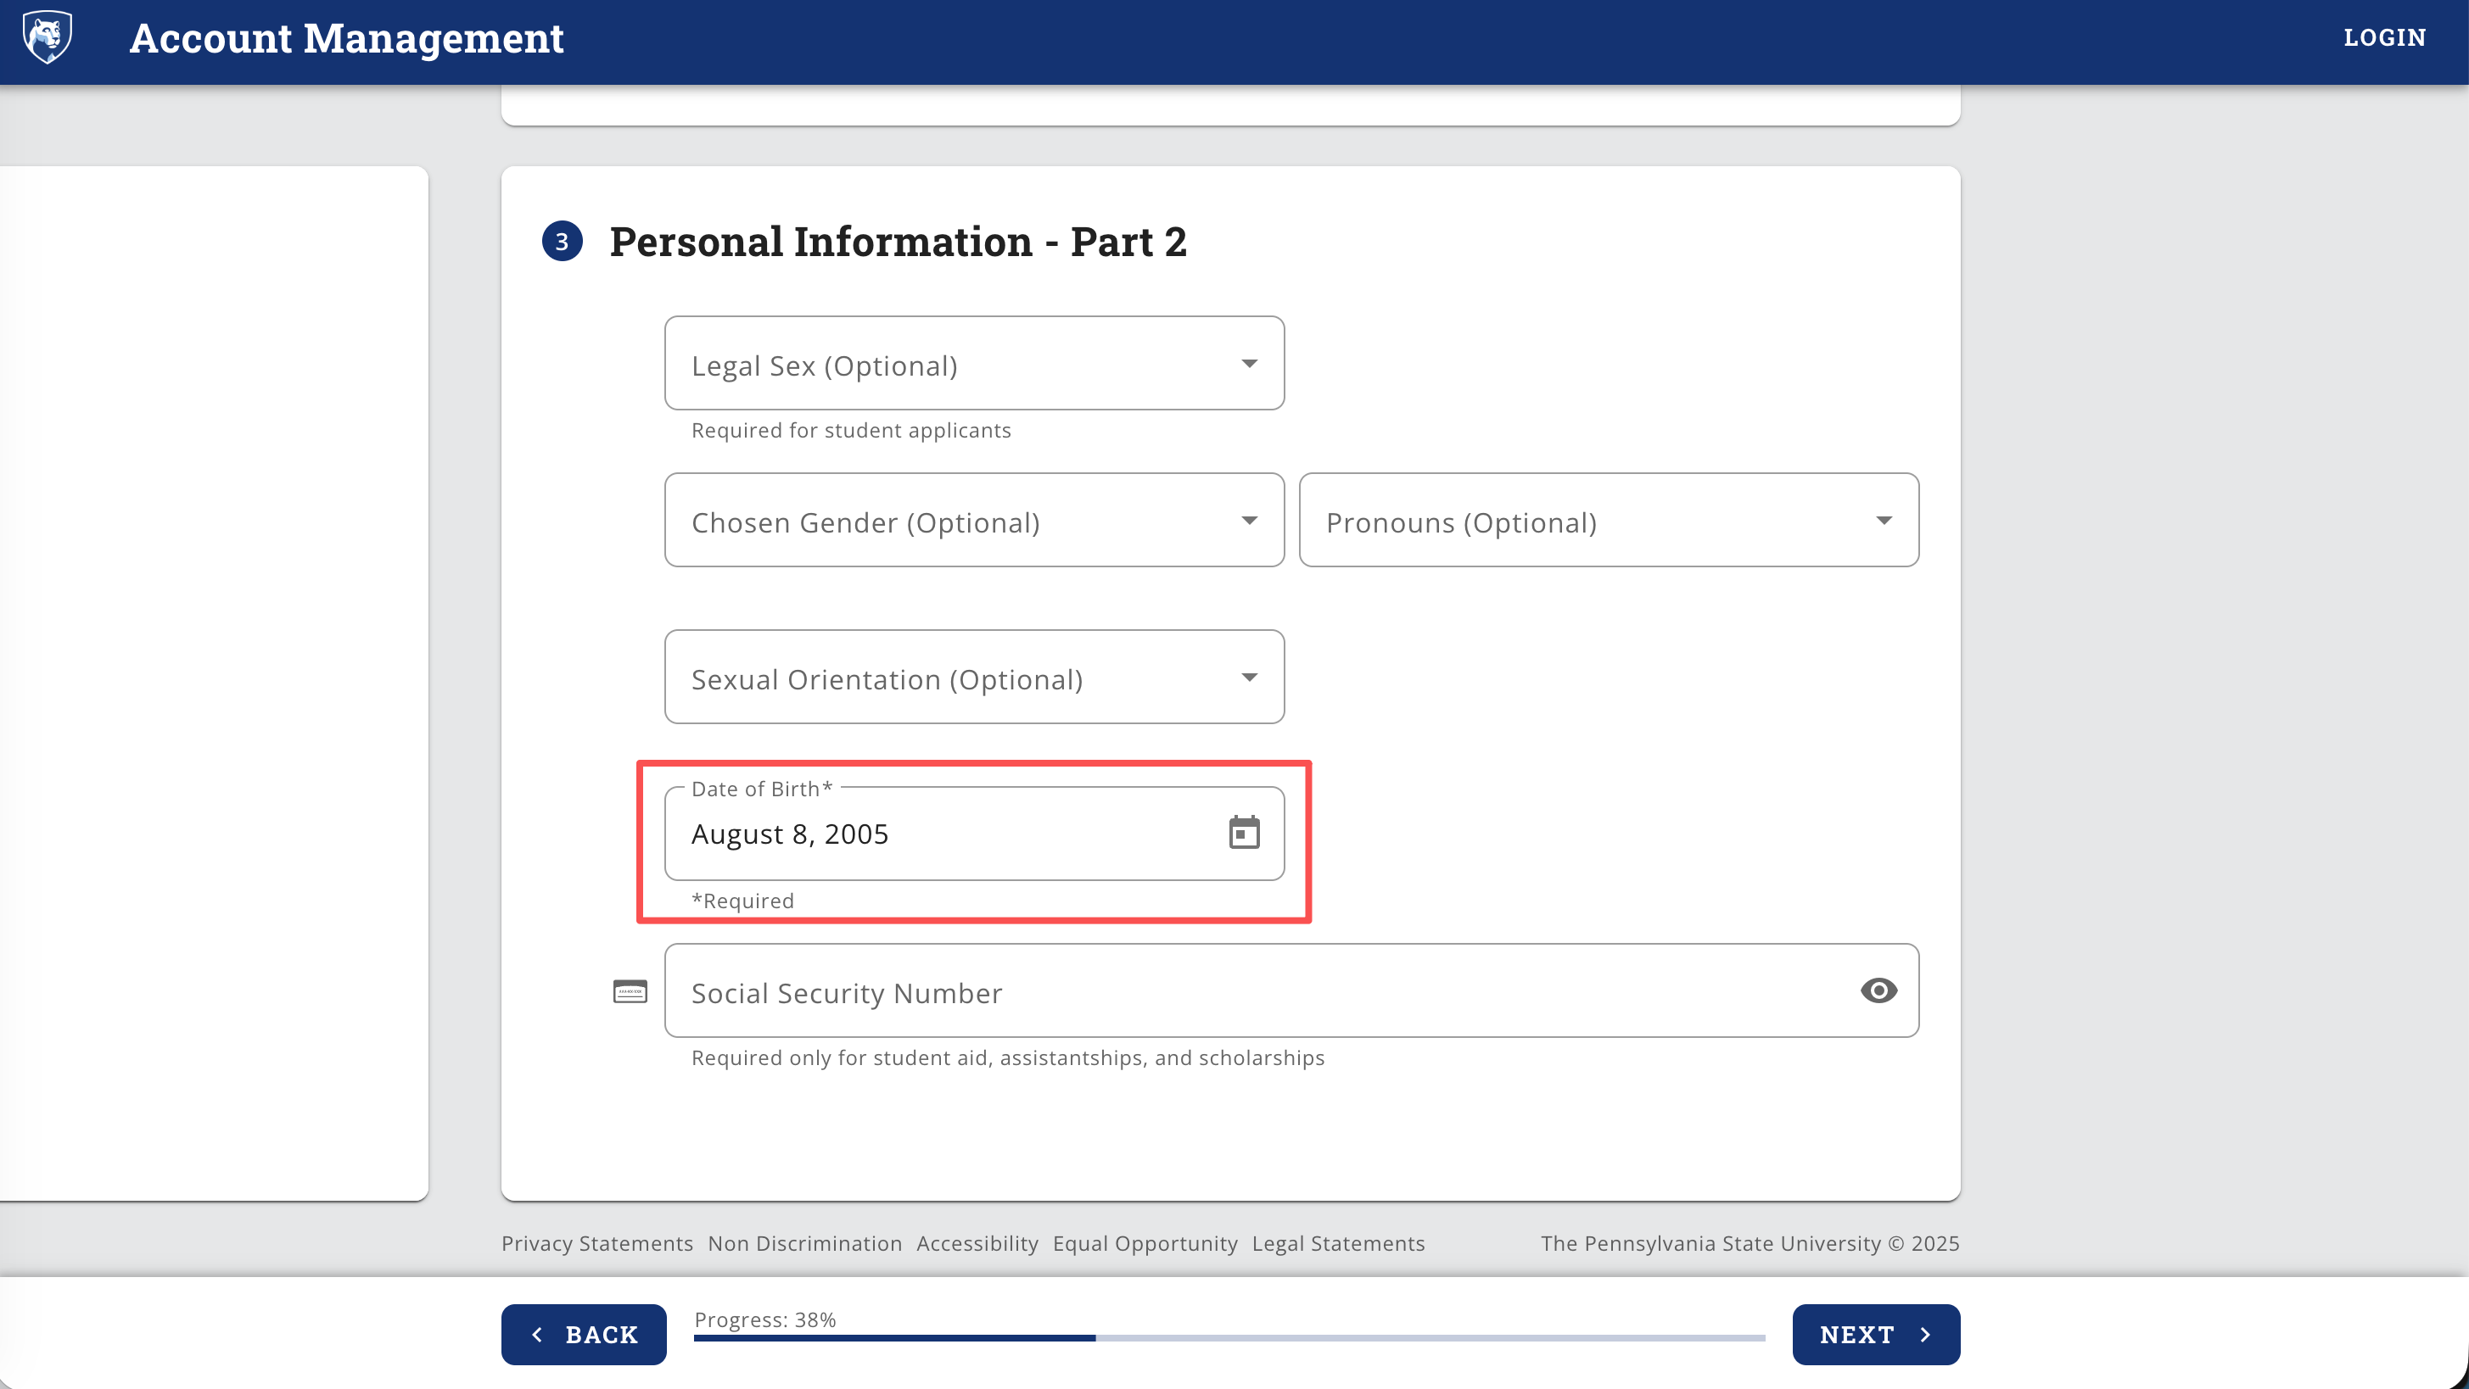Open the Non Discrimination link

tap(804, 1243)
